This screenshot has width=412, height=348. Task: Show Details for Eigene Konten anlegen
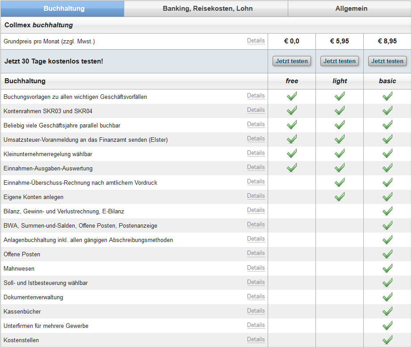click(x=256, y=196)
